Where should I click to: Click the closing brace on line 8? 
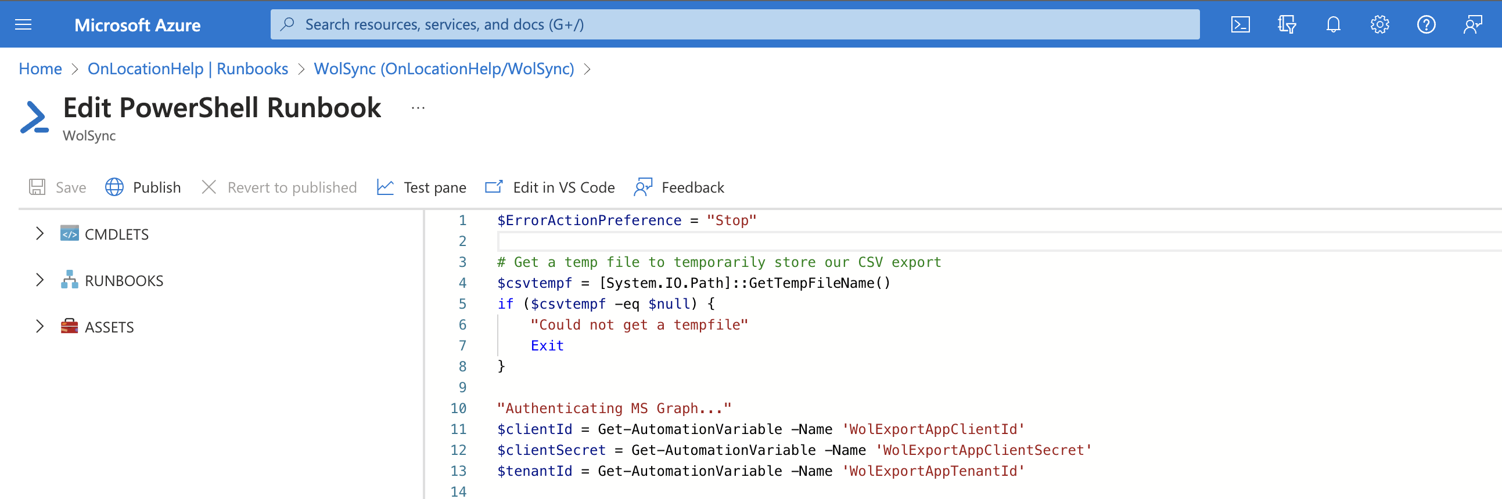click(x=501, y=367)
